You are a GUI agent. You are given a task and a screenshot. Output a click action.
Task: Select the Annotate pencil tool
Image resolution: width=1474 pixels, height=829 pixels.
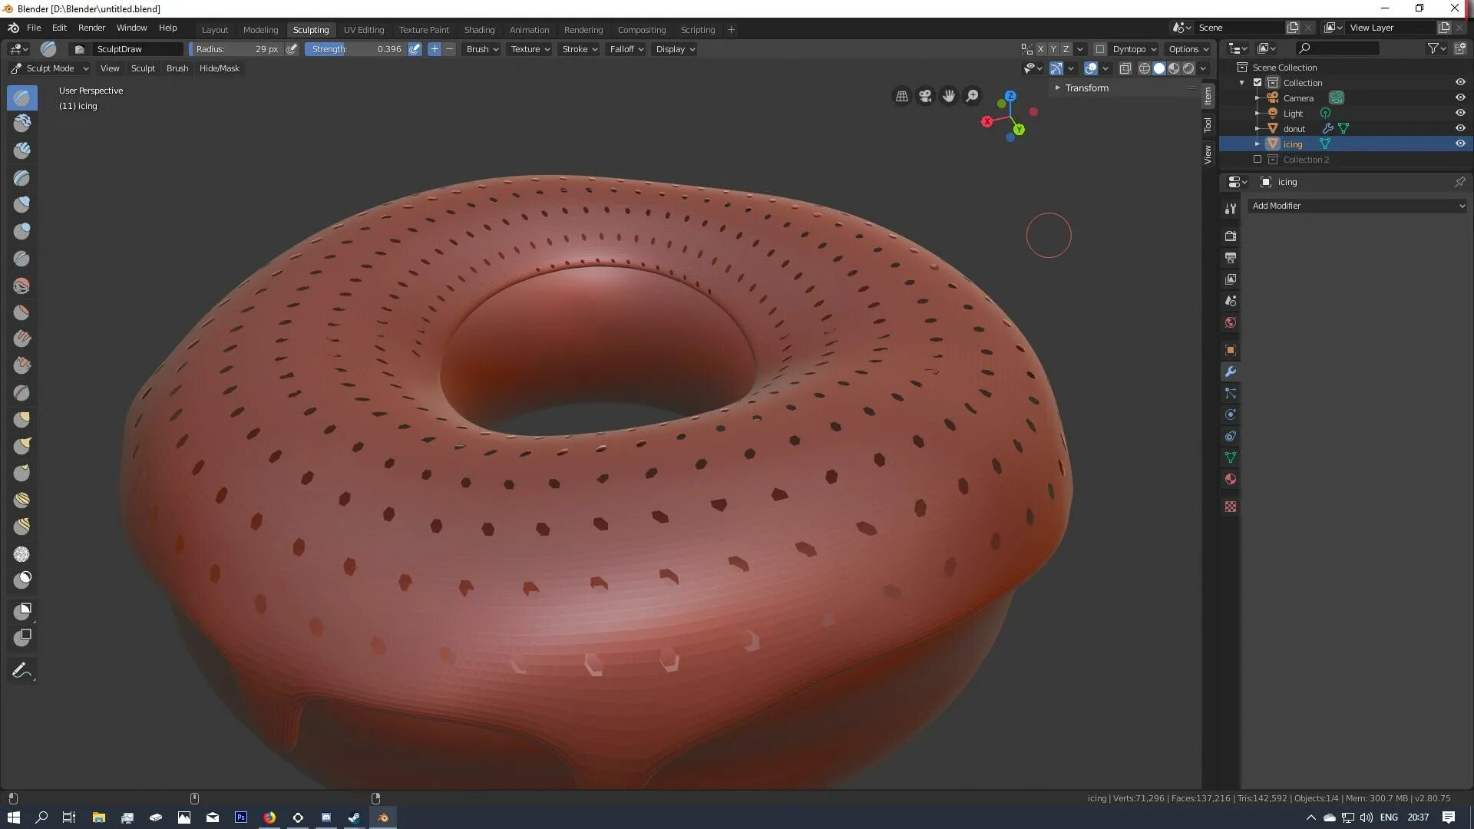click(x=21, y=670)
